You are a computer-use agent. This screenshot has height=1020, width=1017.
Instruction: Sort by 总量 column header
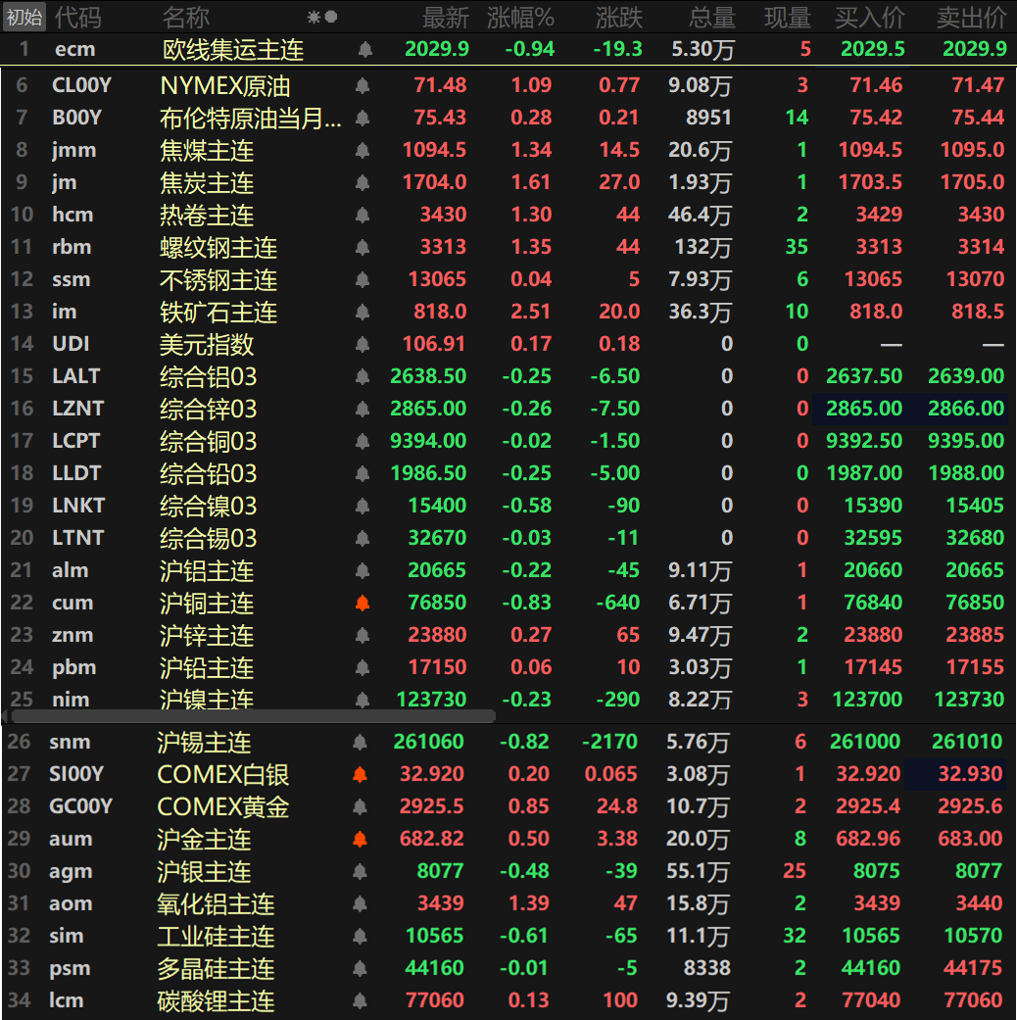(710, 17)
